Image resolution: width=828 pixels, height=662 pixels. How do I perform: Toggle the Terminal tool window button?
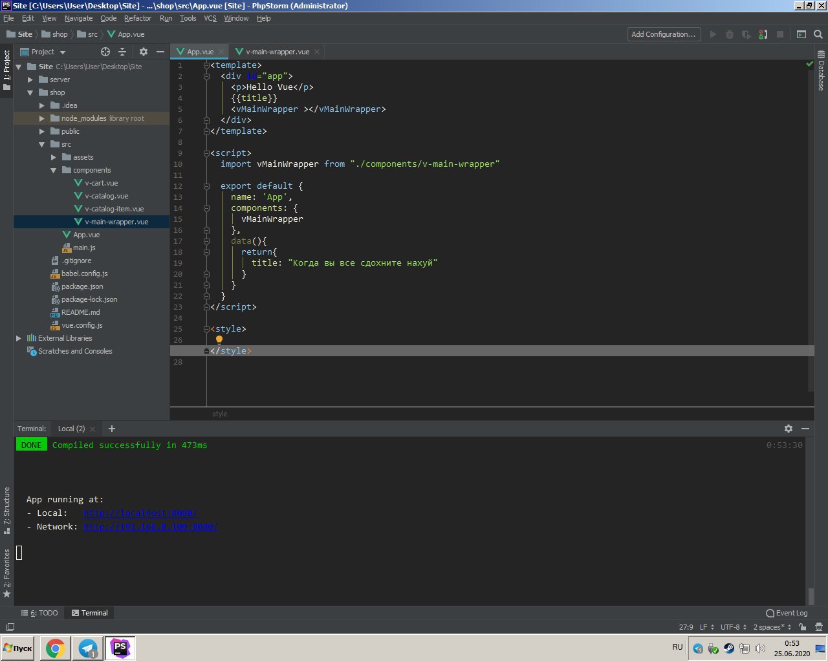pos(89,613)
